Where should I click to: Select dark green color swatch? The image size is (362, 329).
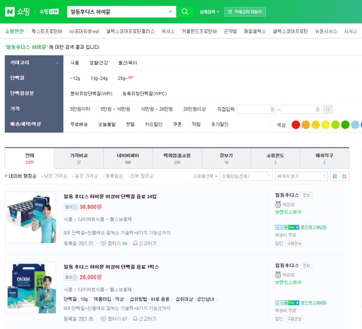pos(345,124)
